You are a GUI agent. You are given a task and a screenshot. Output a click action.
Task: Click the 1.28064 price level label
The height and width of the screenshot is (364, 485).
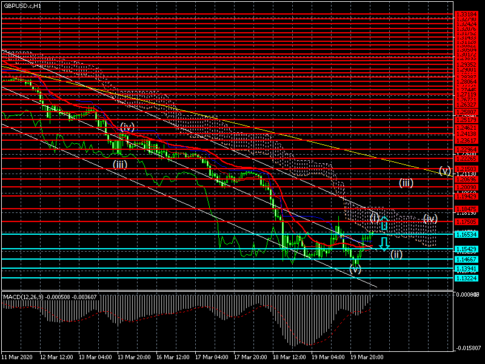467,82
